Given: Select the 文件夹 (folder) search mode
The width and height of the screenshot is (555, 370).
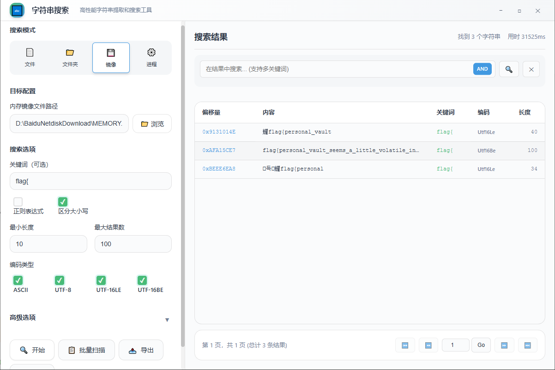Looking at the screenshot, I should (70, 58).
